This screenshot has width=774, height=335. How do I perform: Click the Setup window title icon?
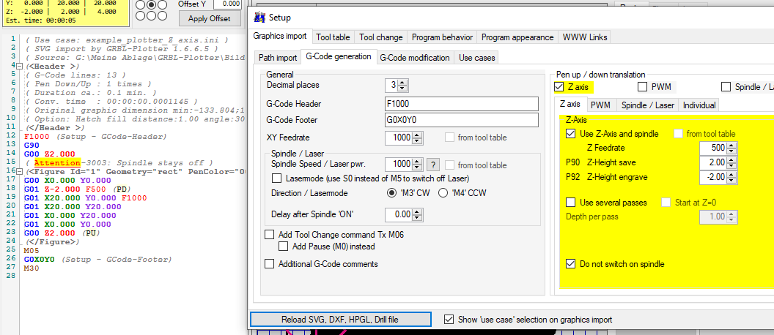260,16
